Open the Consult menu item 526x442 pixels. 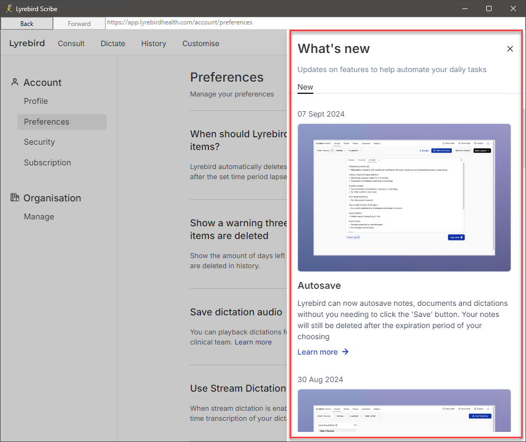[x=71, y=43]
